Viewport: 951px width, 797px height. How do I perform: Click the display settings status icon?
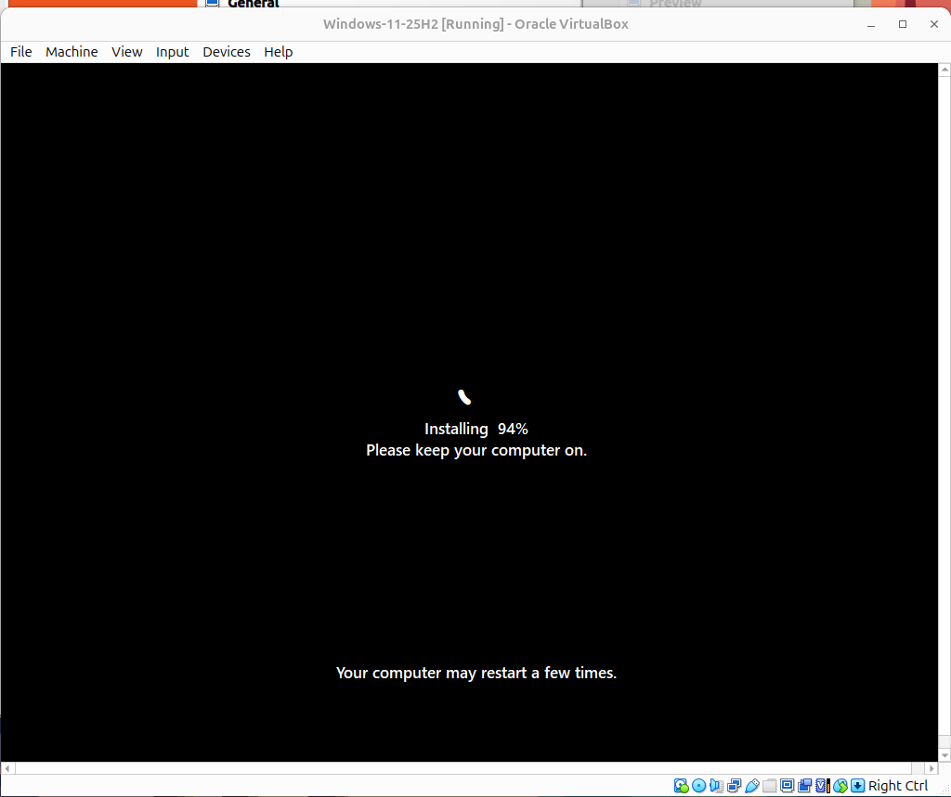pos(786,785)
